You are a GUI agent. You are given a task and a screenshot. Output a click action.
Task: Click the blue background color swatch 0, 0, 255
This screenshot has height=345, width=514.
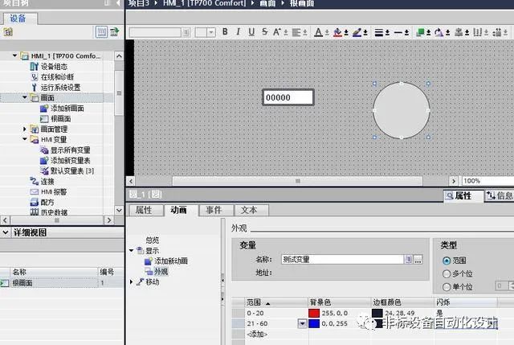[x=314, y=323]
